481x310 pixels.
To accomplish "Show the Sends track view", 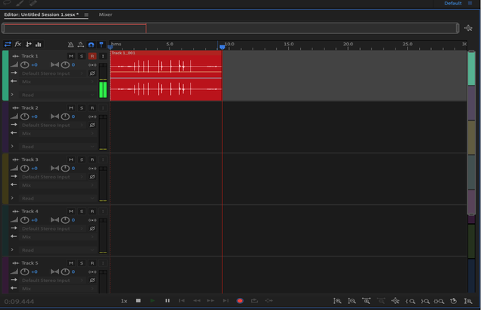I will click(28, 45).
